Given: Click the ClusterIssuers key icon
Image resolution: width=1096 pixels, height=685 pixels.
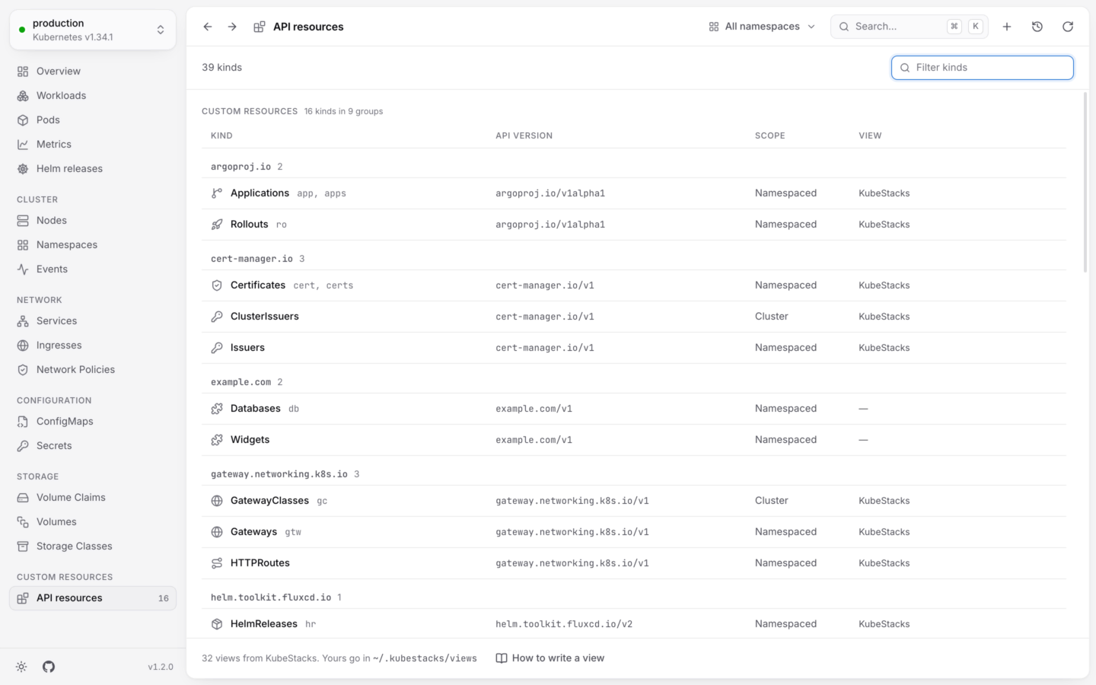Looking at the screenshot, I should (x=217, y=317).
